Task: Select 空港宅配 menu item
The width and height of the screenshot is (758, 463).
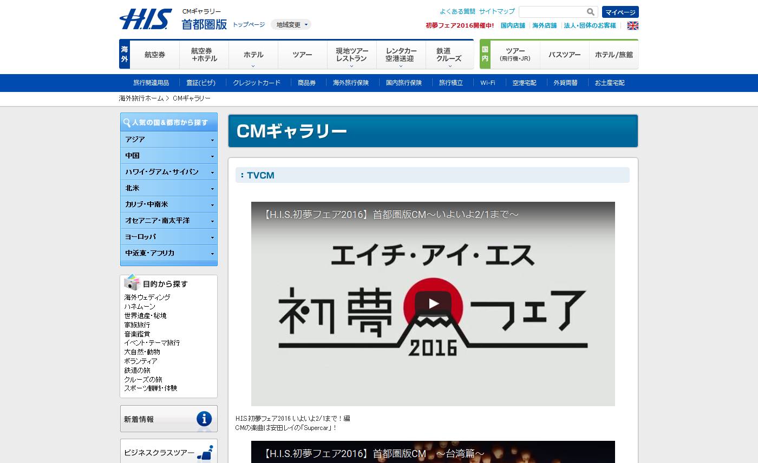Action: pos(525,83)
